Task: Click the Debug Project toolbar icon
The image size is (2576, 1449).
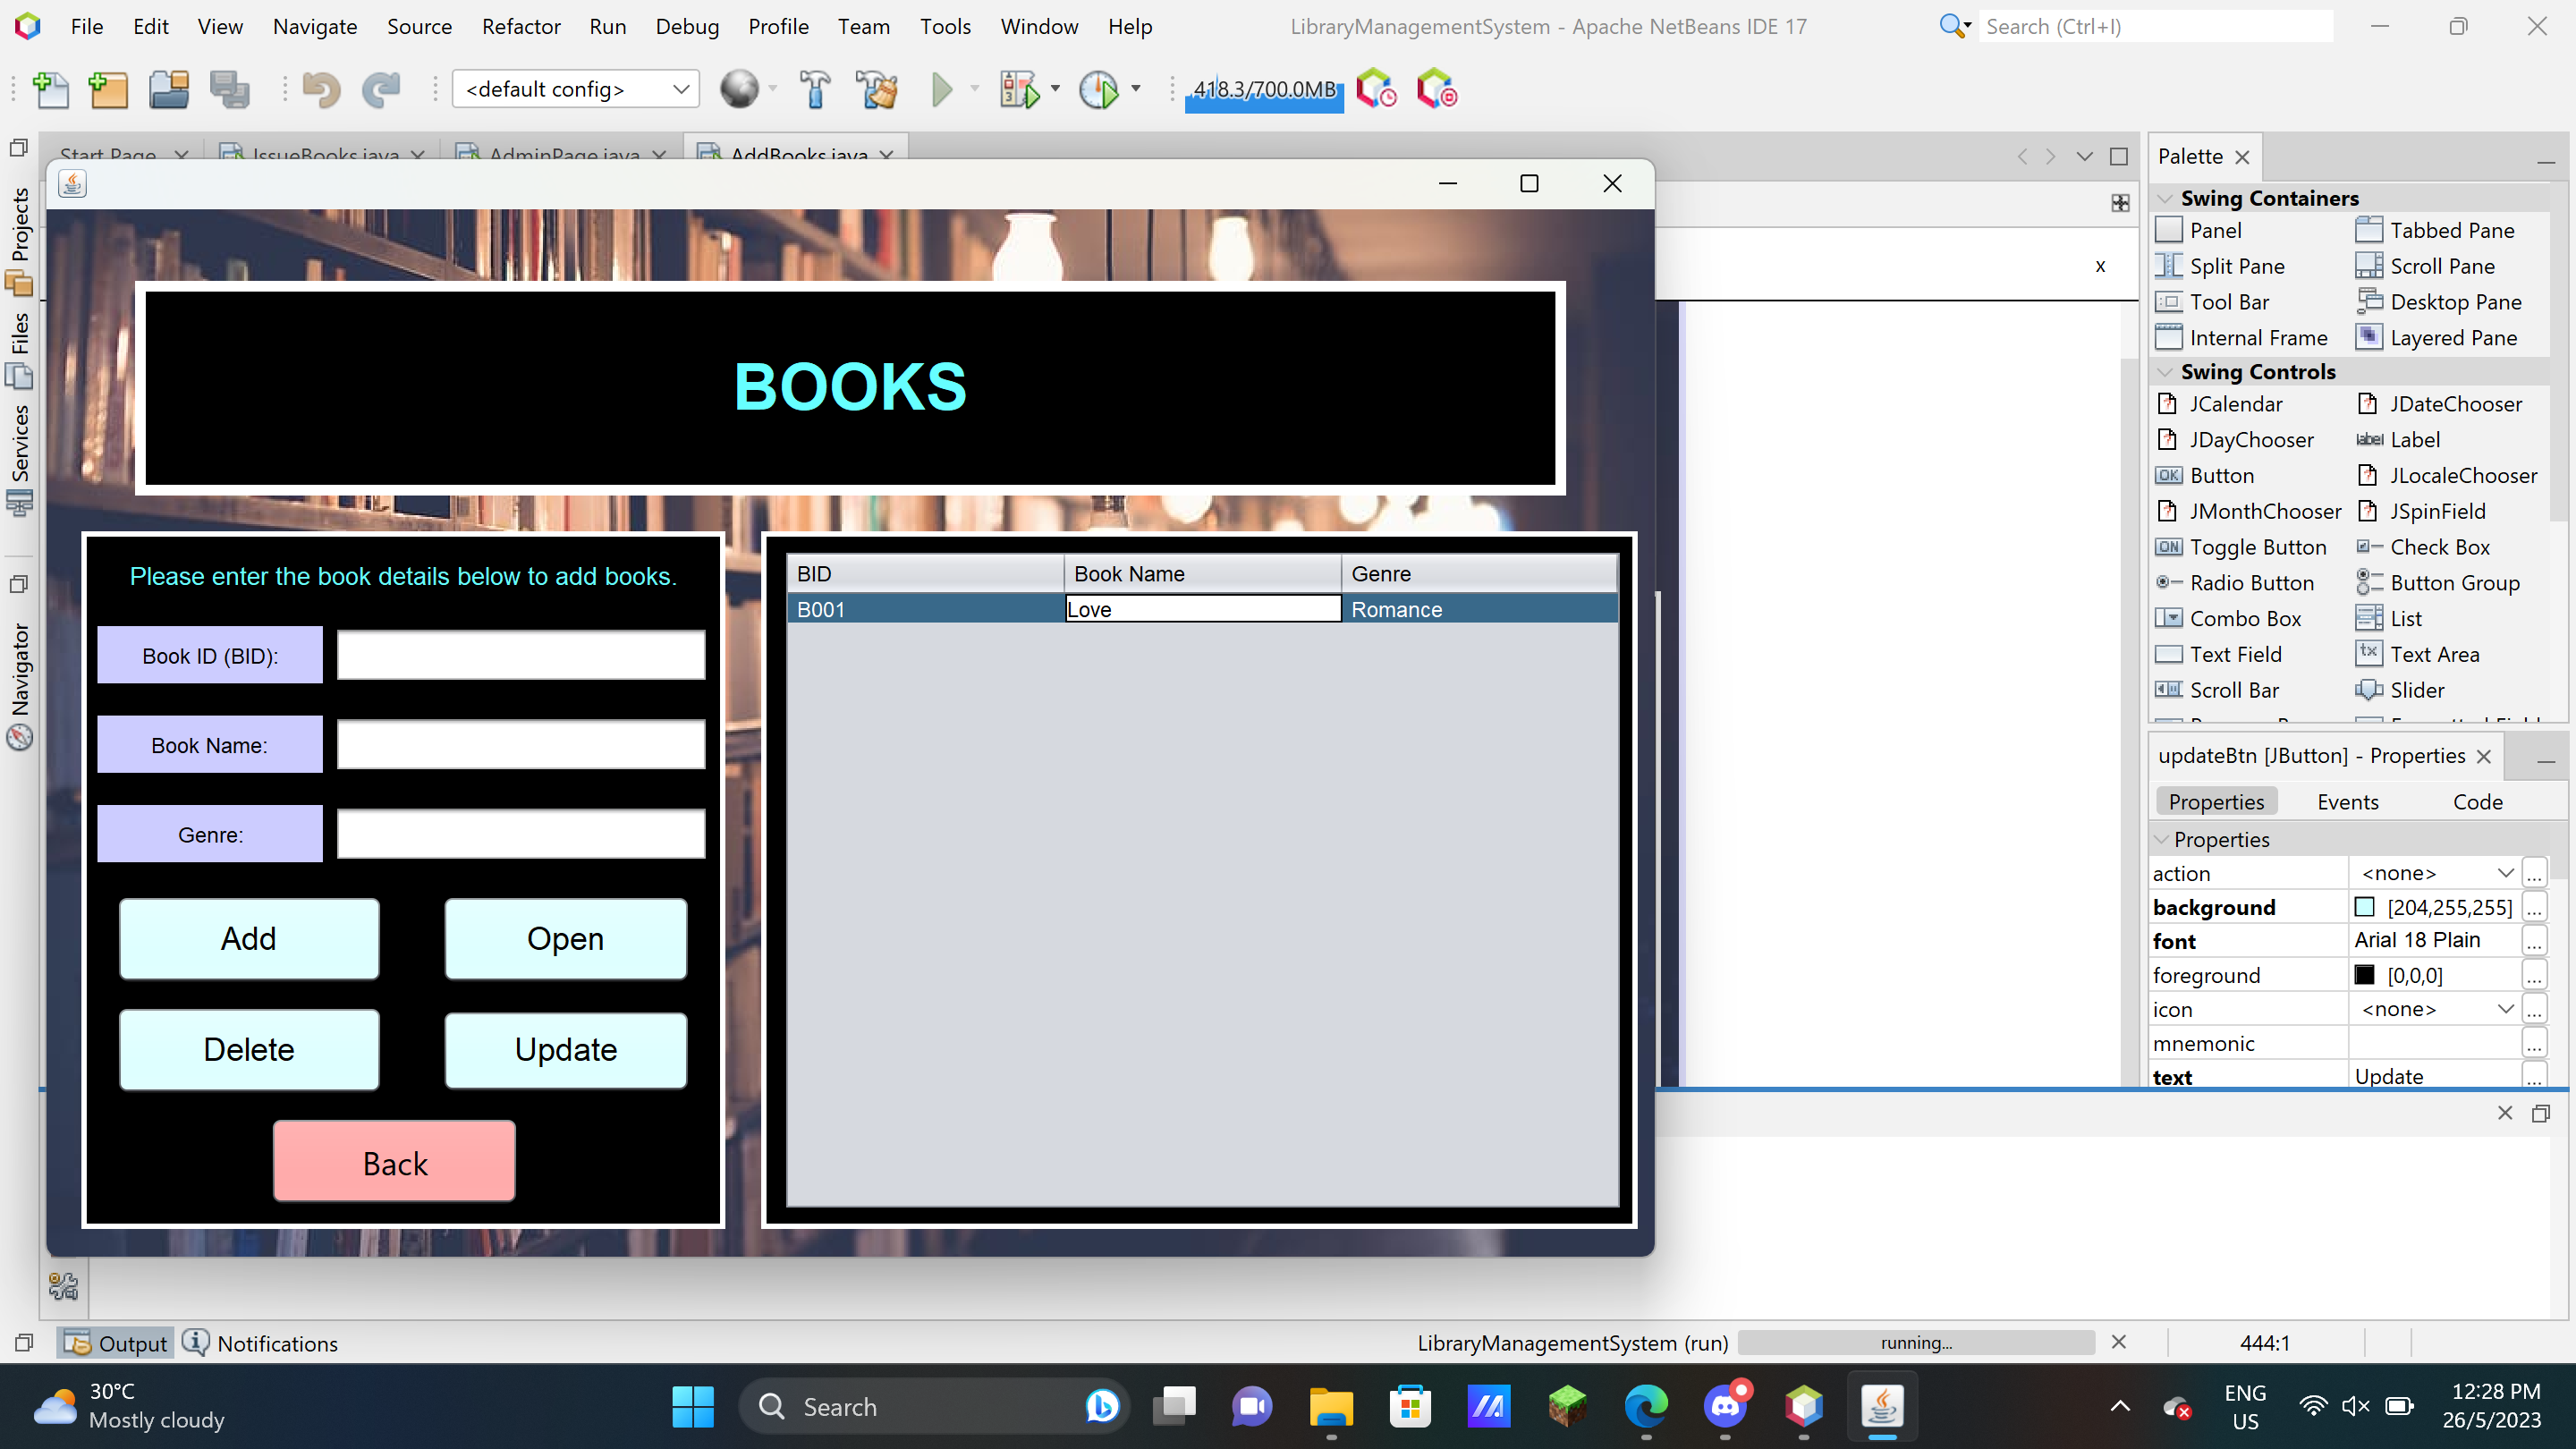Action: (1019, 90)
